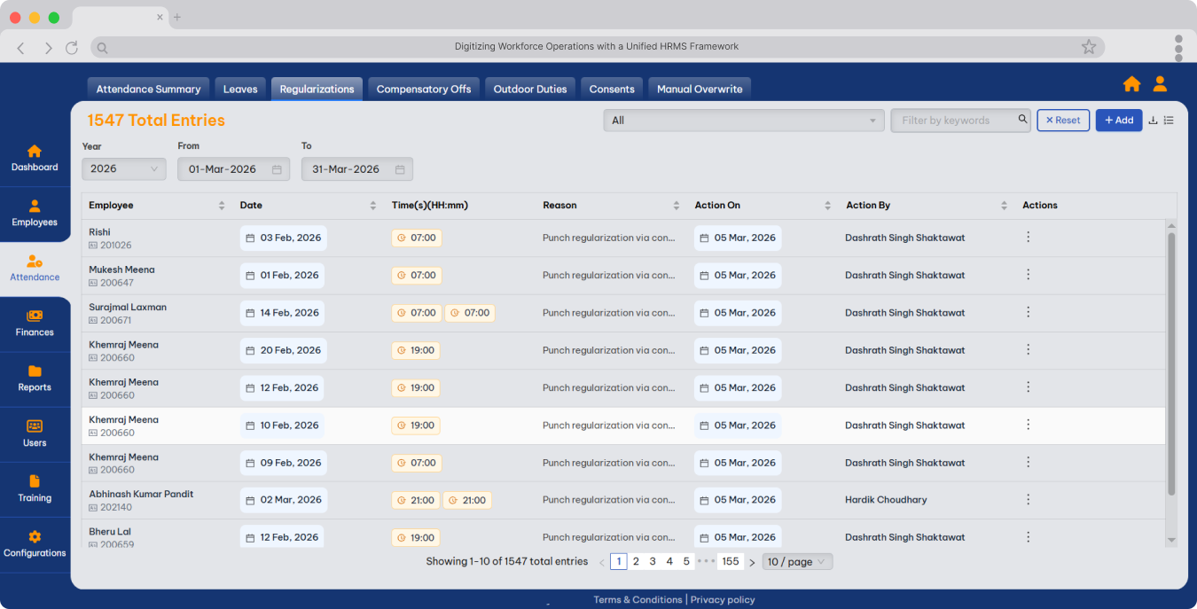Go to the Finances section icon
Screen dimensions: 1197x609
(35, 316)
